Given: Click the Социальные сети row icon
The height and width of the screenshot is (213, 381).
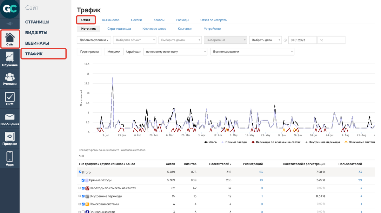Looking at the screenshot, I should click(87, 212).
